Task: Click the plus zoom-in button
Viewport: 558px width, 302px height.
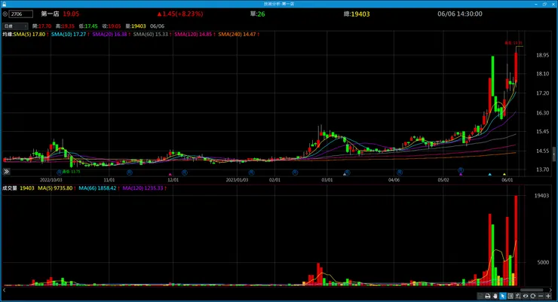Action: (x=548, y=296)
